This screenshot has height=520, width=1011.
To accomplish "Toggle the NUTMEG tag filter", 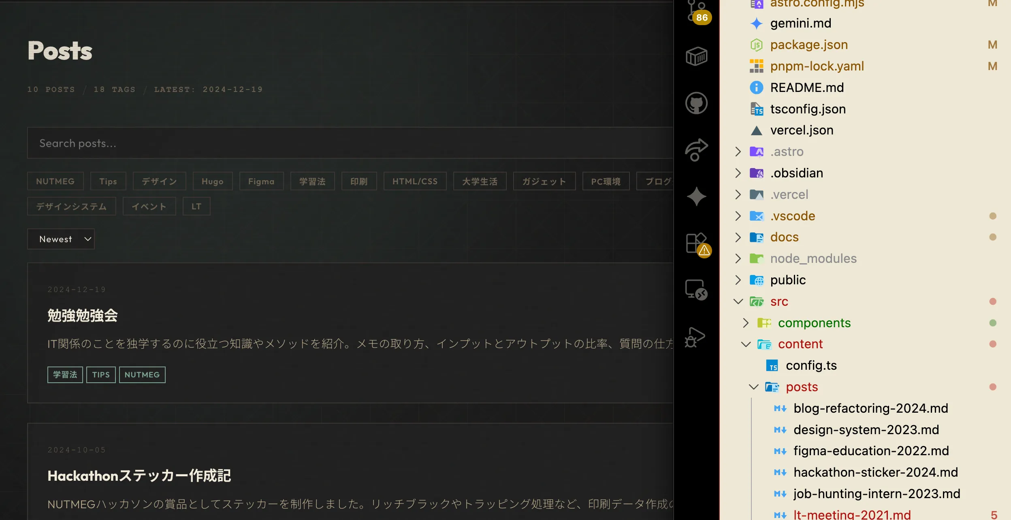I will point(55,181).
